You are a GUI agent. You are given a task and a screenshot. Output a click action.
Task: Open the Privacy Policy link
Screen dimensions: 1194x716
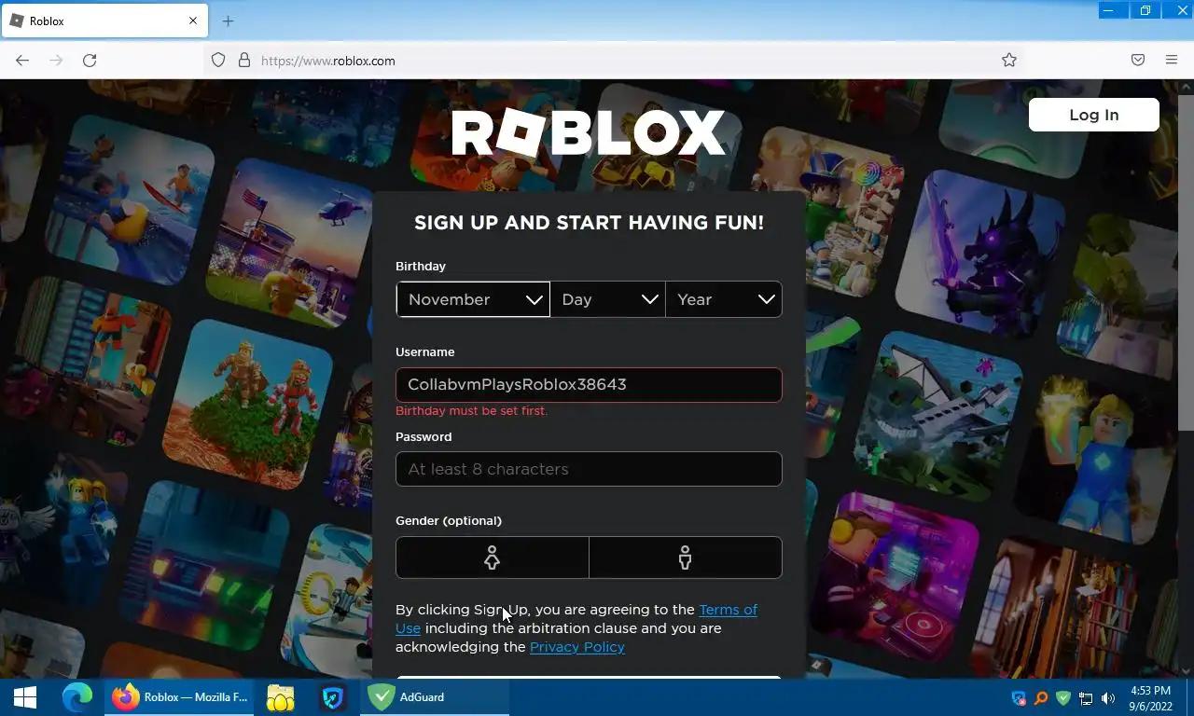pos(577,647)
